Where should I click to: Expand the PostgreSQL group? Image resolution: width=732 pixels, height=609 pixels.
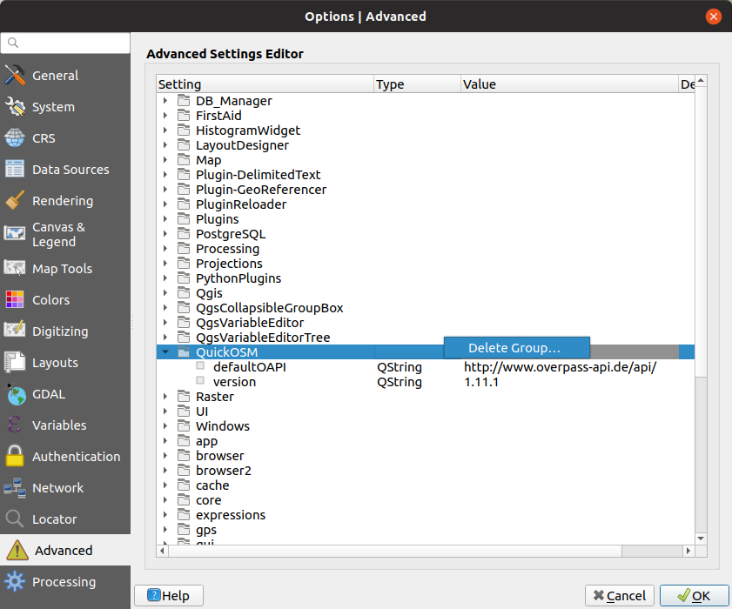click(165, 233)
